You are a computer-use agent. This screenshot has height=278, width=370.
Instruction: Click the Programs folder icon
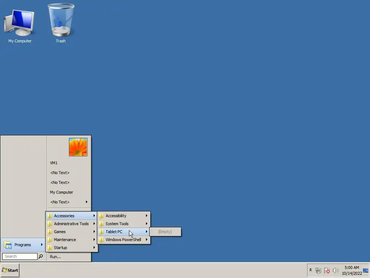pyautogui.click(x=8, y=245)
